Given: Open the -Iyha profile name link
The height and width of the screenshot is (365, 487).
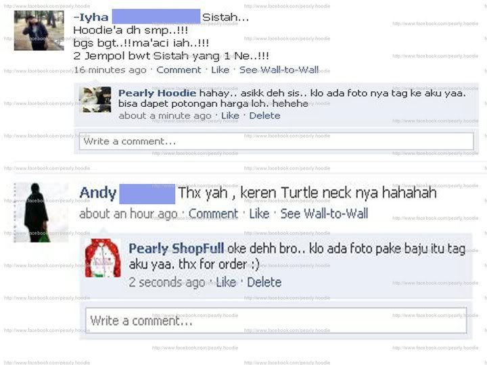Looking at the screenshot, I should [x=91, y=17].
